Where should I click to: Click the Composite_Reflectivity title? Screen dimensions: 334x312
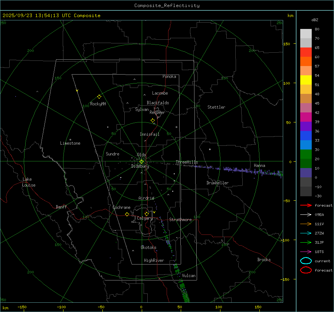167,6
